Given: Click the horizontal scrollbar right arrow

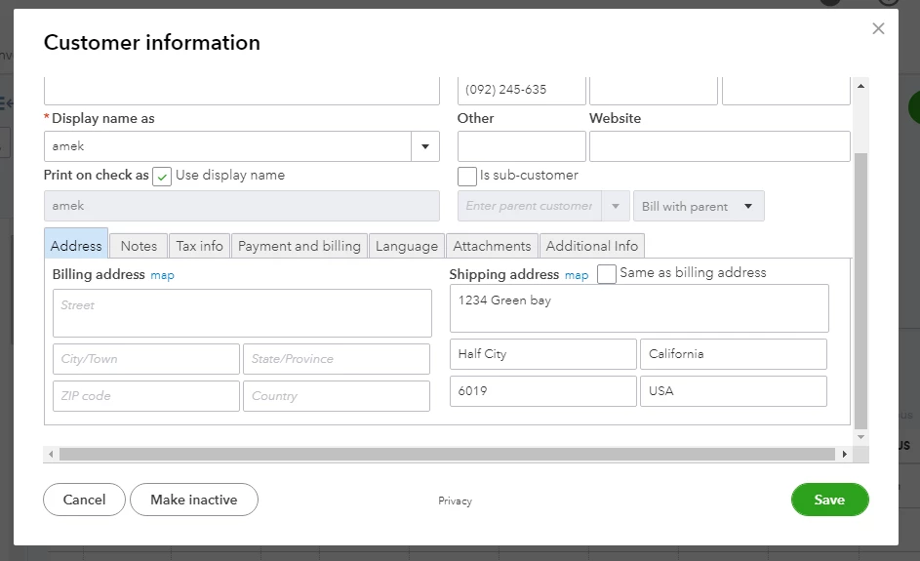Looking at the screenshot, I should pos(845,455).
